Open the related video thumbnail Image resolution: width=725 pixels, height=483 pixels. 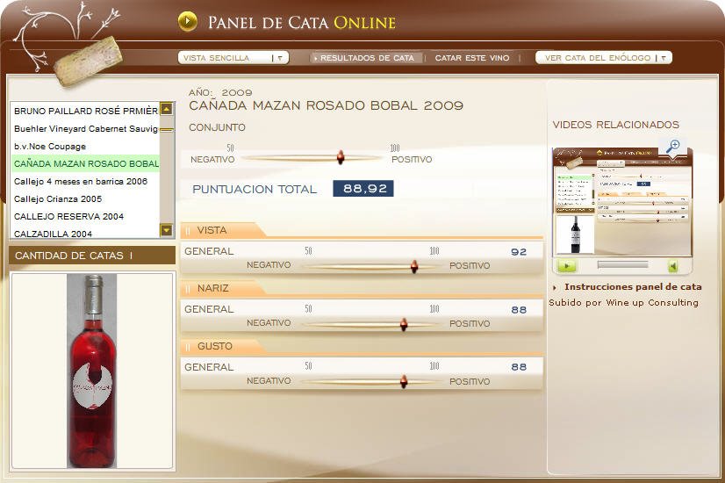coord(622,202)
